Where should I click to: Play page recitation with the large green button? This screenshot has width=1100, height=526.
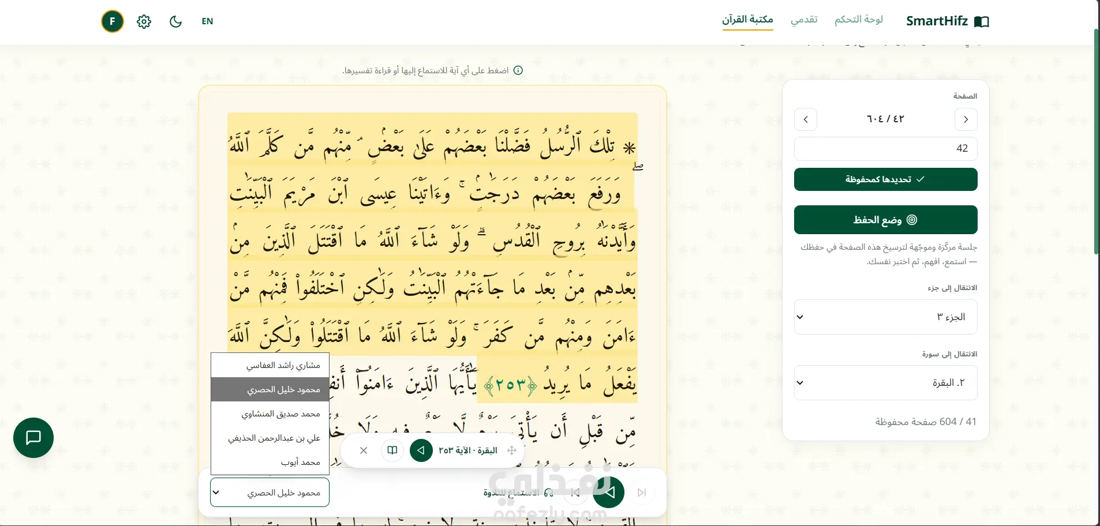pyautogui.click(x=609, y=493)
